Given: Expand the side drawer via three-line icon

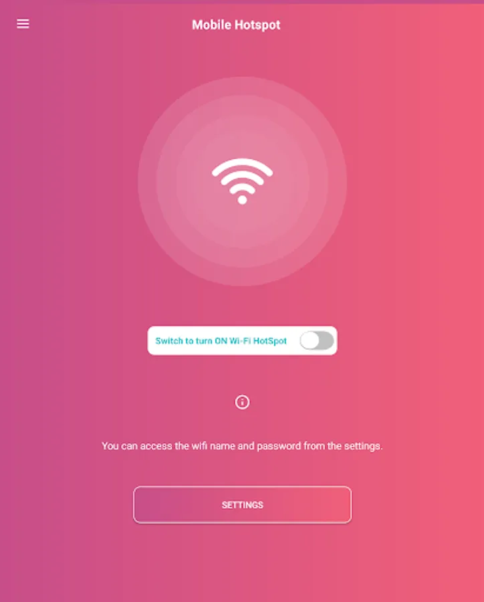Looking at the screenshot, I should (x=23, y=24).
